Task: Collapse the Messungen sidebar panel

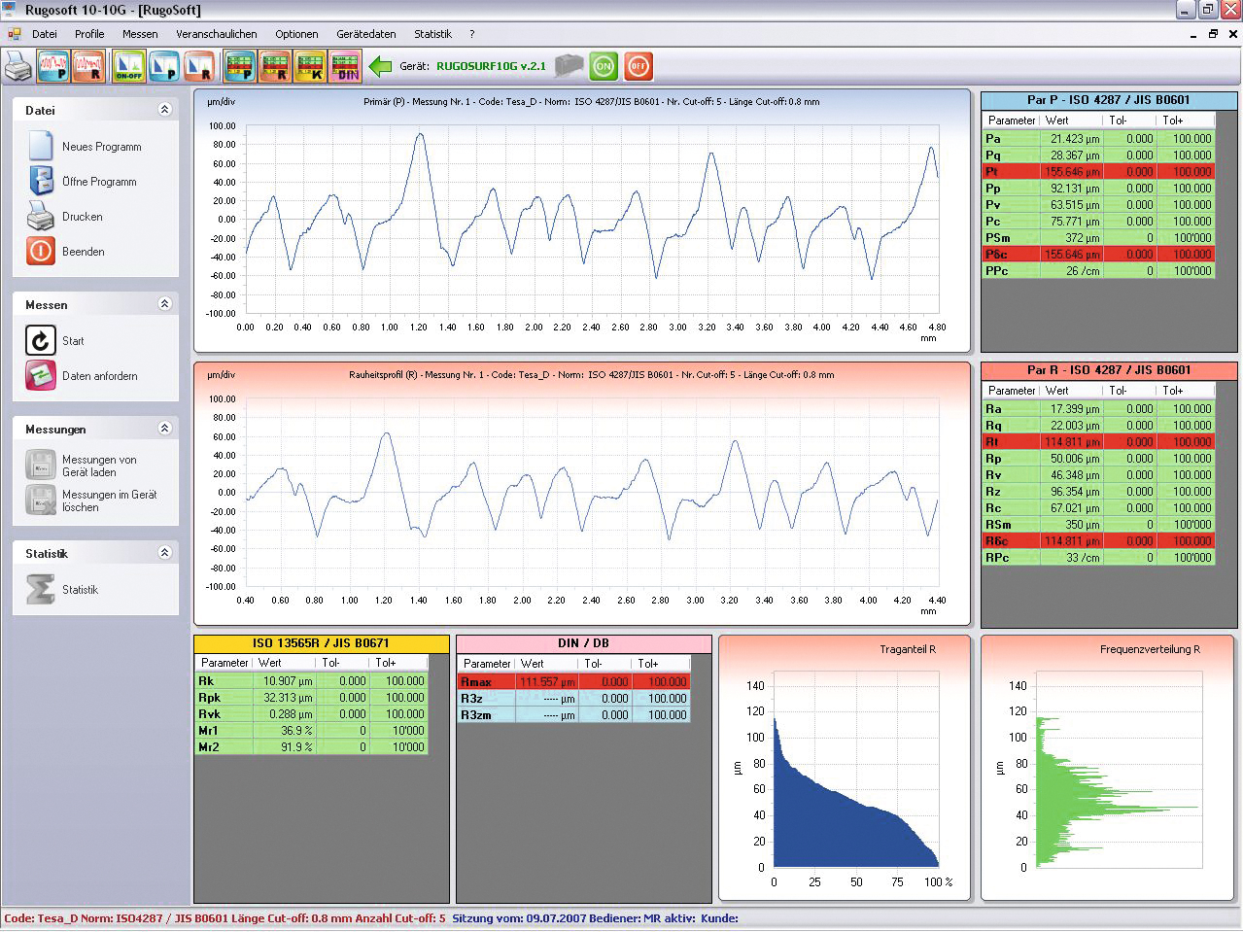Action: 164,429
